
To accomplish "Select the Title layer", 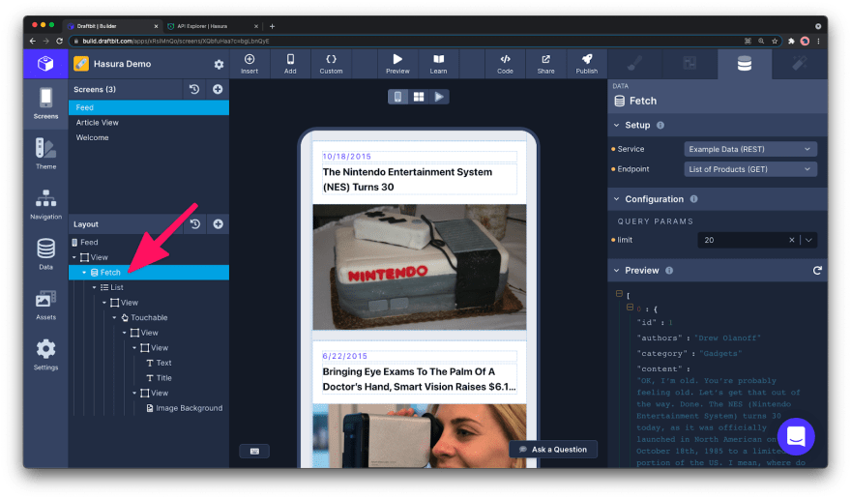I will (159, 378).
